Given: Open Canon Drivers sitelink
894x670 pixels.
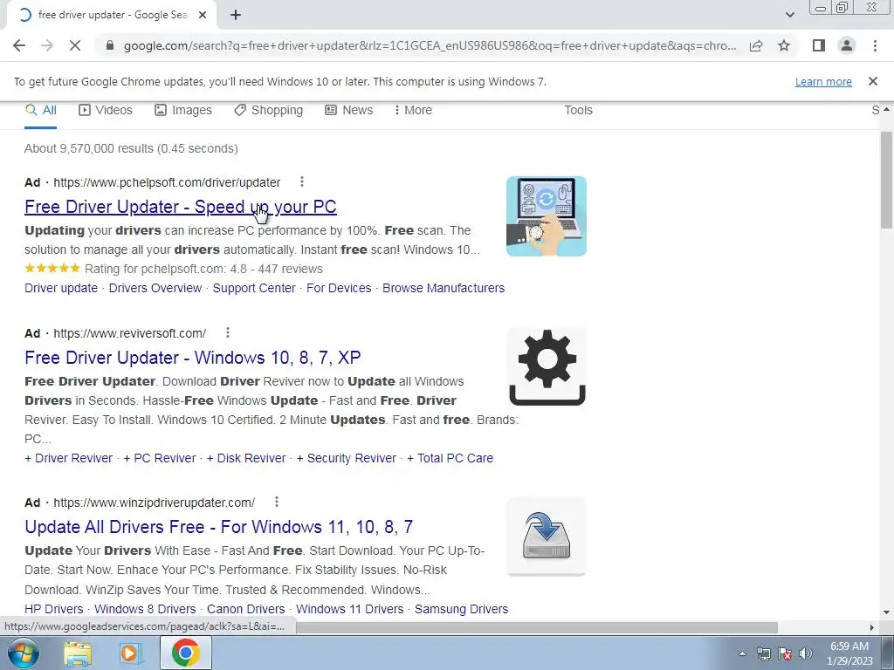Looking at the screenshot, I should click(x=245, y=609).
